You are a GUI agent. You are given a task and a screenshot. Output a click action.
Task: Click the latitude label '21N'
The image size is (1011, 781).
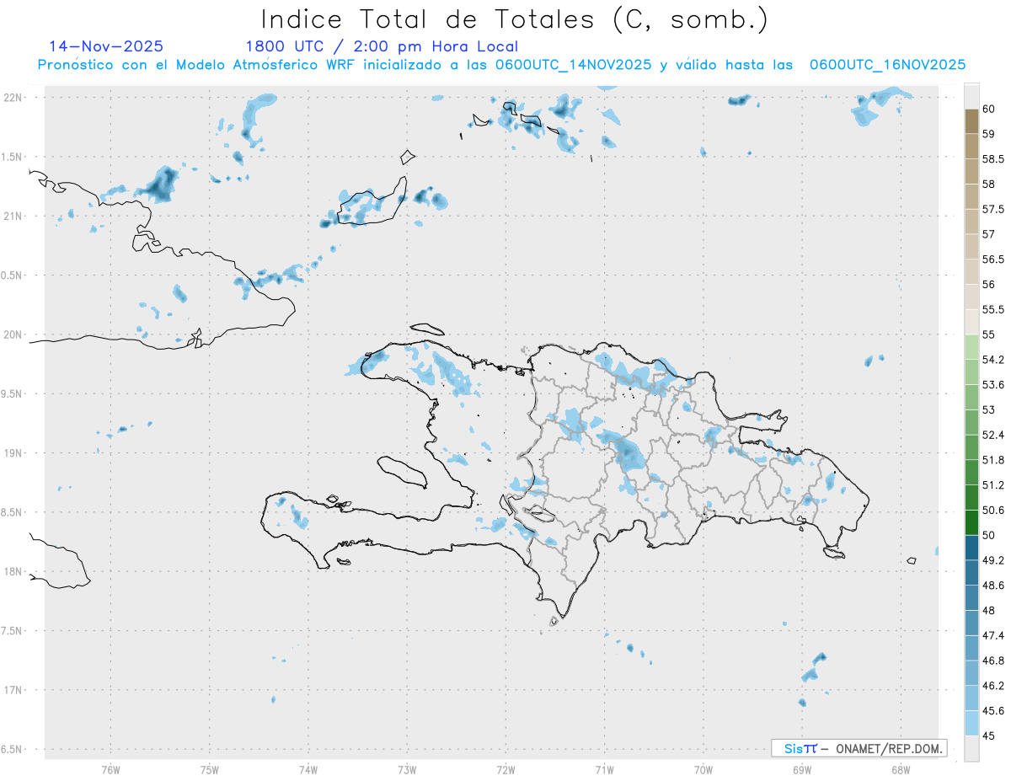(14, 217)
